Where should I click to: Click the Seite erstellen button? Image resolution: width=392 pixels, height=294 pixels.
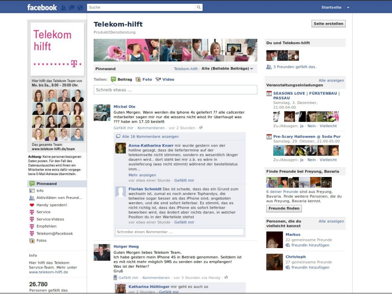tap(329, 24)
